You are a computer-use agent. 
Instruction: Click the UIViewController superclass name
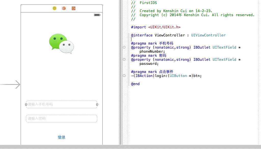[x=208, y=35]
